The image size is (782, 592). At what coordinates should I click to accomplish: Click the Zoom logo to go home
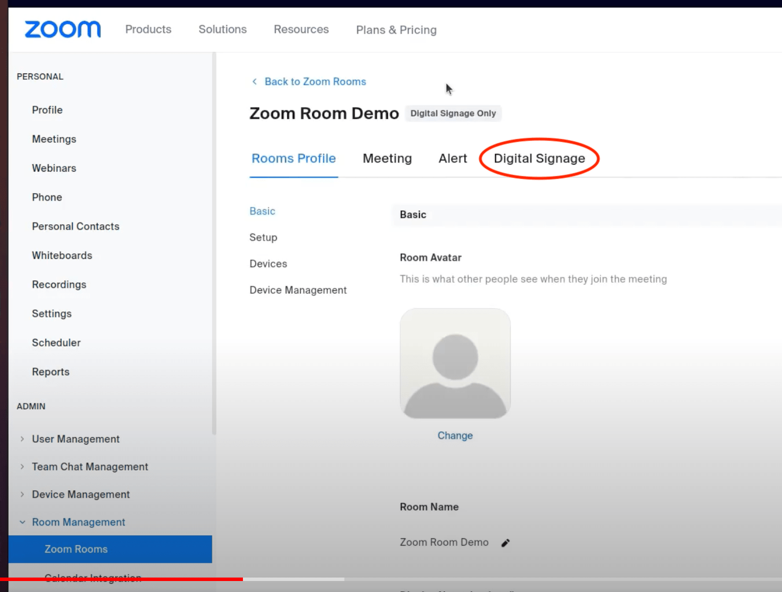coord(62,29)
